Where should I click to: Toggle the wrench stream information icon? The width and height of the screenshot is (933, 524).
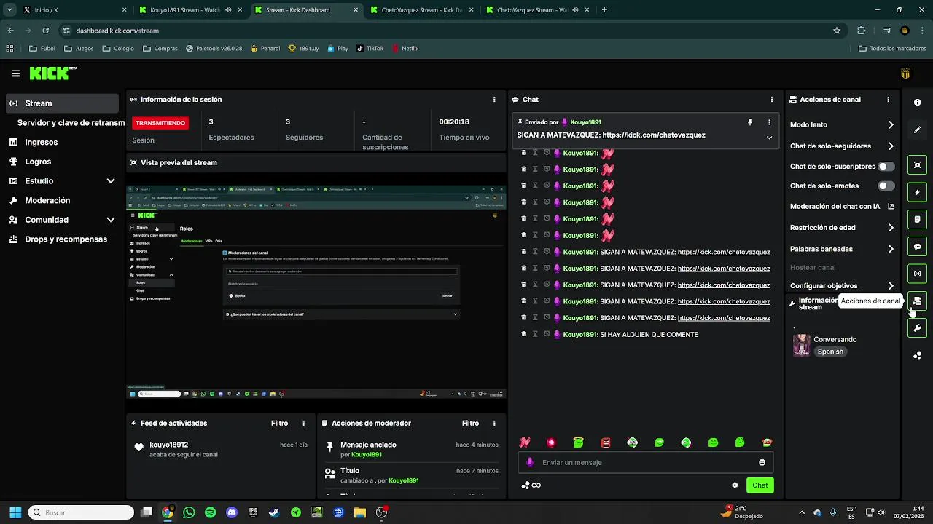click(x=917, y=328)
